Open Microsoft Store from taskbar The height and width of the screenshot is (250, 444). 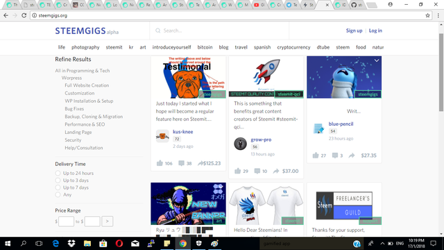[103, 244]
